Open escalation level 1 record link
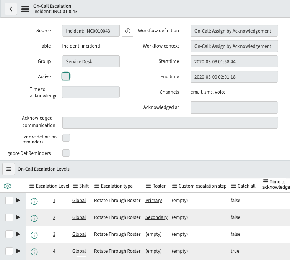 coord(54,201)
